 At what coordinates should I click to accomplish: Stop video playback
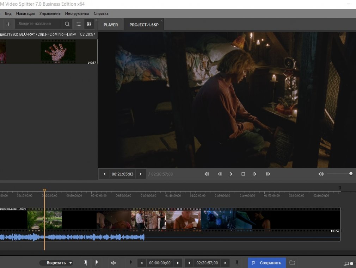[243, 174]
